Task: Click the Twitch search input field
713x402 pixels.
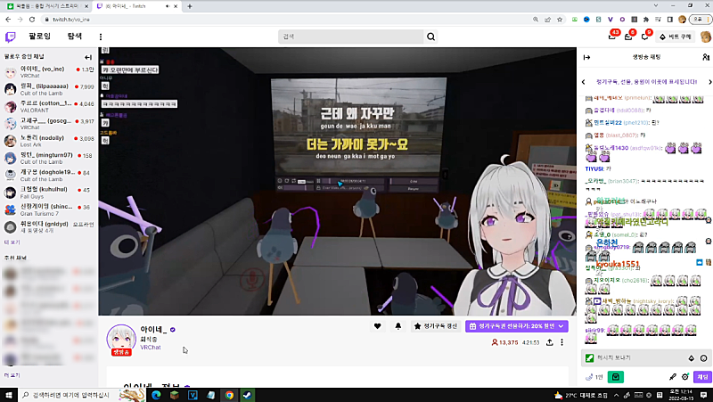Action: coord(350,37)
